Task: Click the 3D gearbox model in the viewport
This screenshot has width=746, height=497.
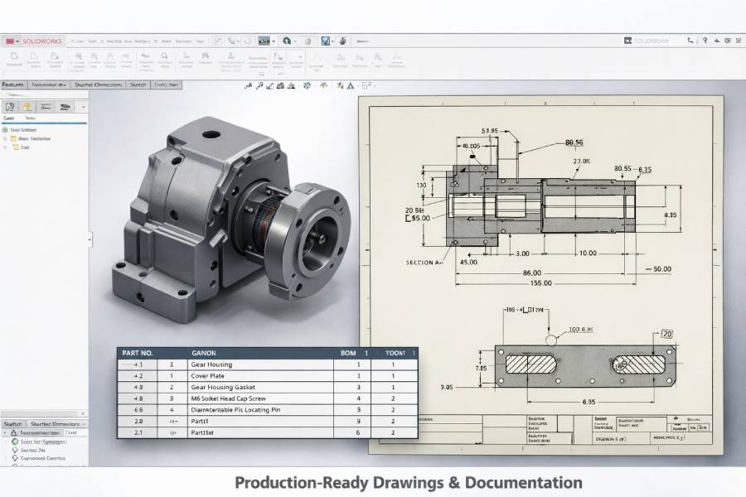Action: (230, 221)
